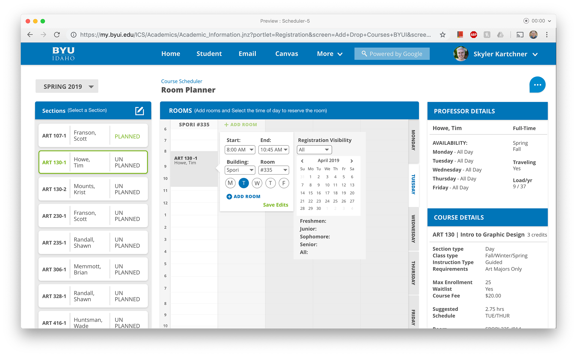Click the browser address bar URL
Image resolution: width=577 pixels, height=356 pixels.
255,35
